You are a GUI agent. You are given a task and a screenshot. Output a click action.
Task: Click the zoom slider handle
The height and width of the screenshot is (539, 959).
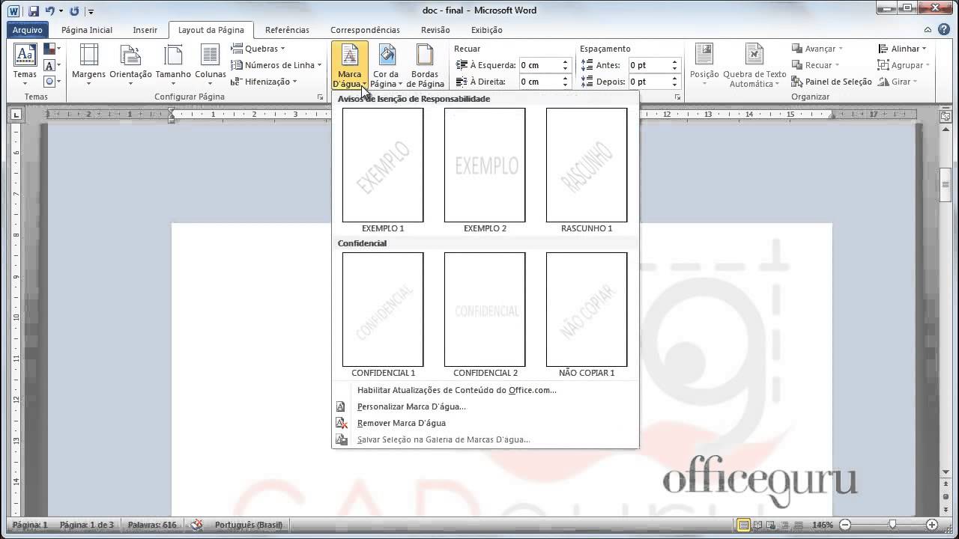[x=892, y=525]
